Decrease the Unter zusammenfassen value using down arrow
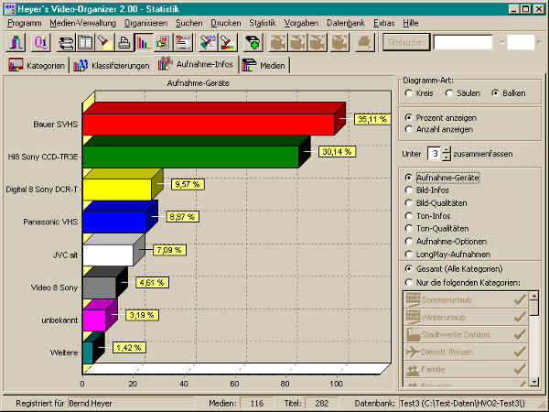This screenshot has height=412, width=549. [446, 157]
